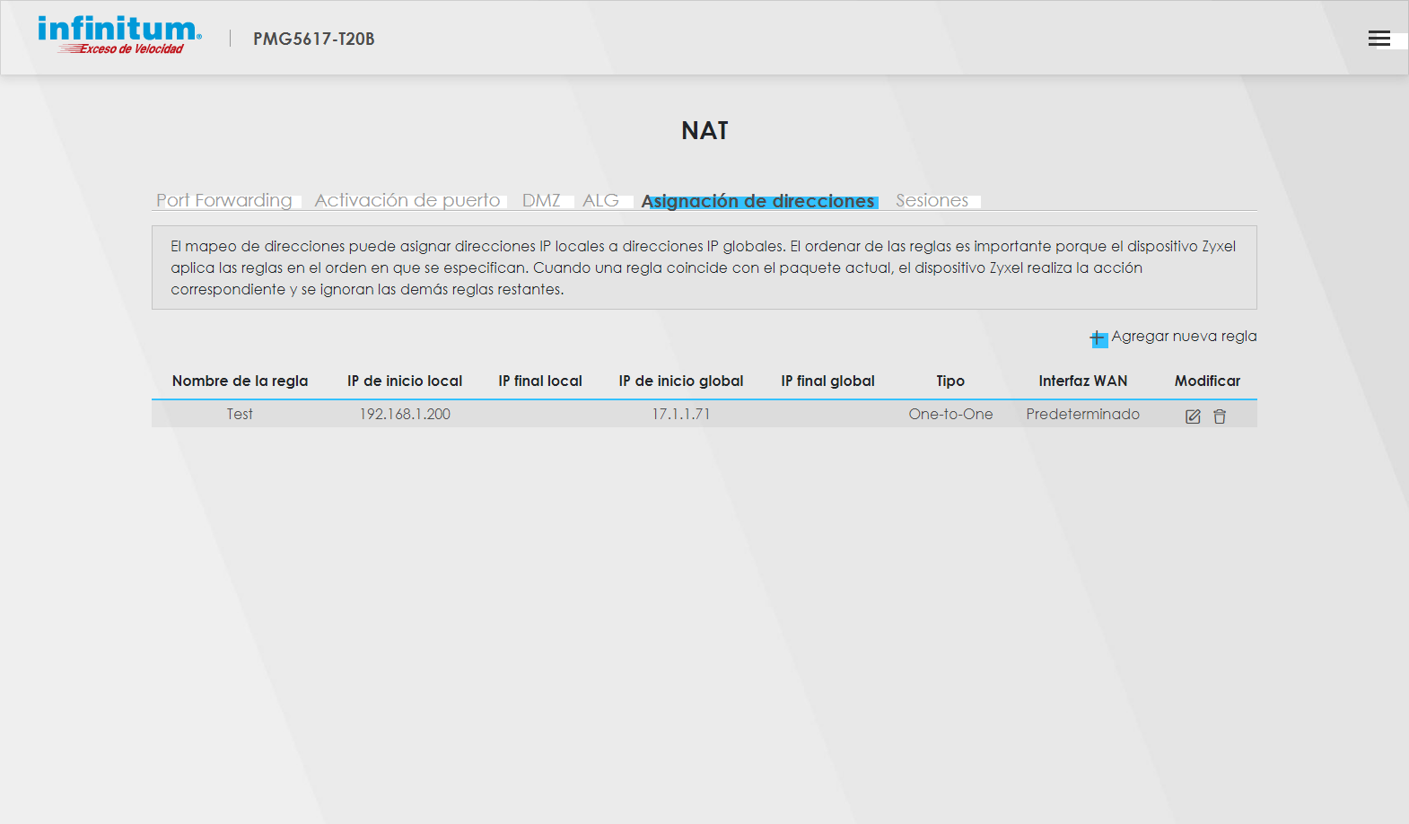The image size is (1409, 824).
Task: Open the hamburger main menu
Action: [x=1378, y=39]
